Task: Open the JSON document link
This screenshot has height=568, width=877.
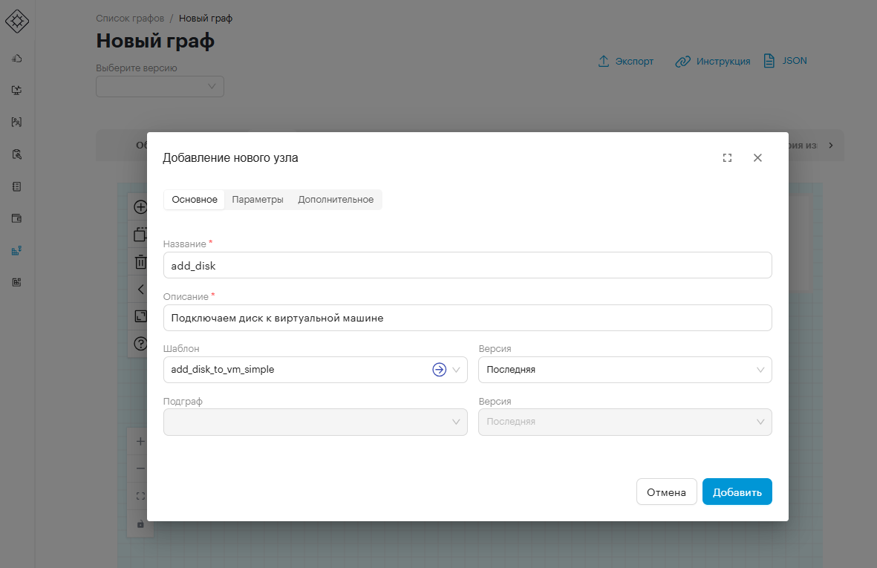Action: 785,61
